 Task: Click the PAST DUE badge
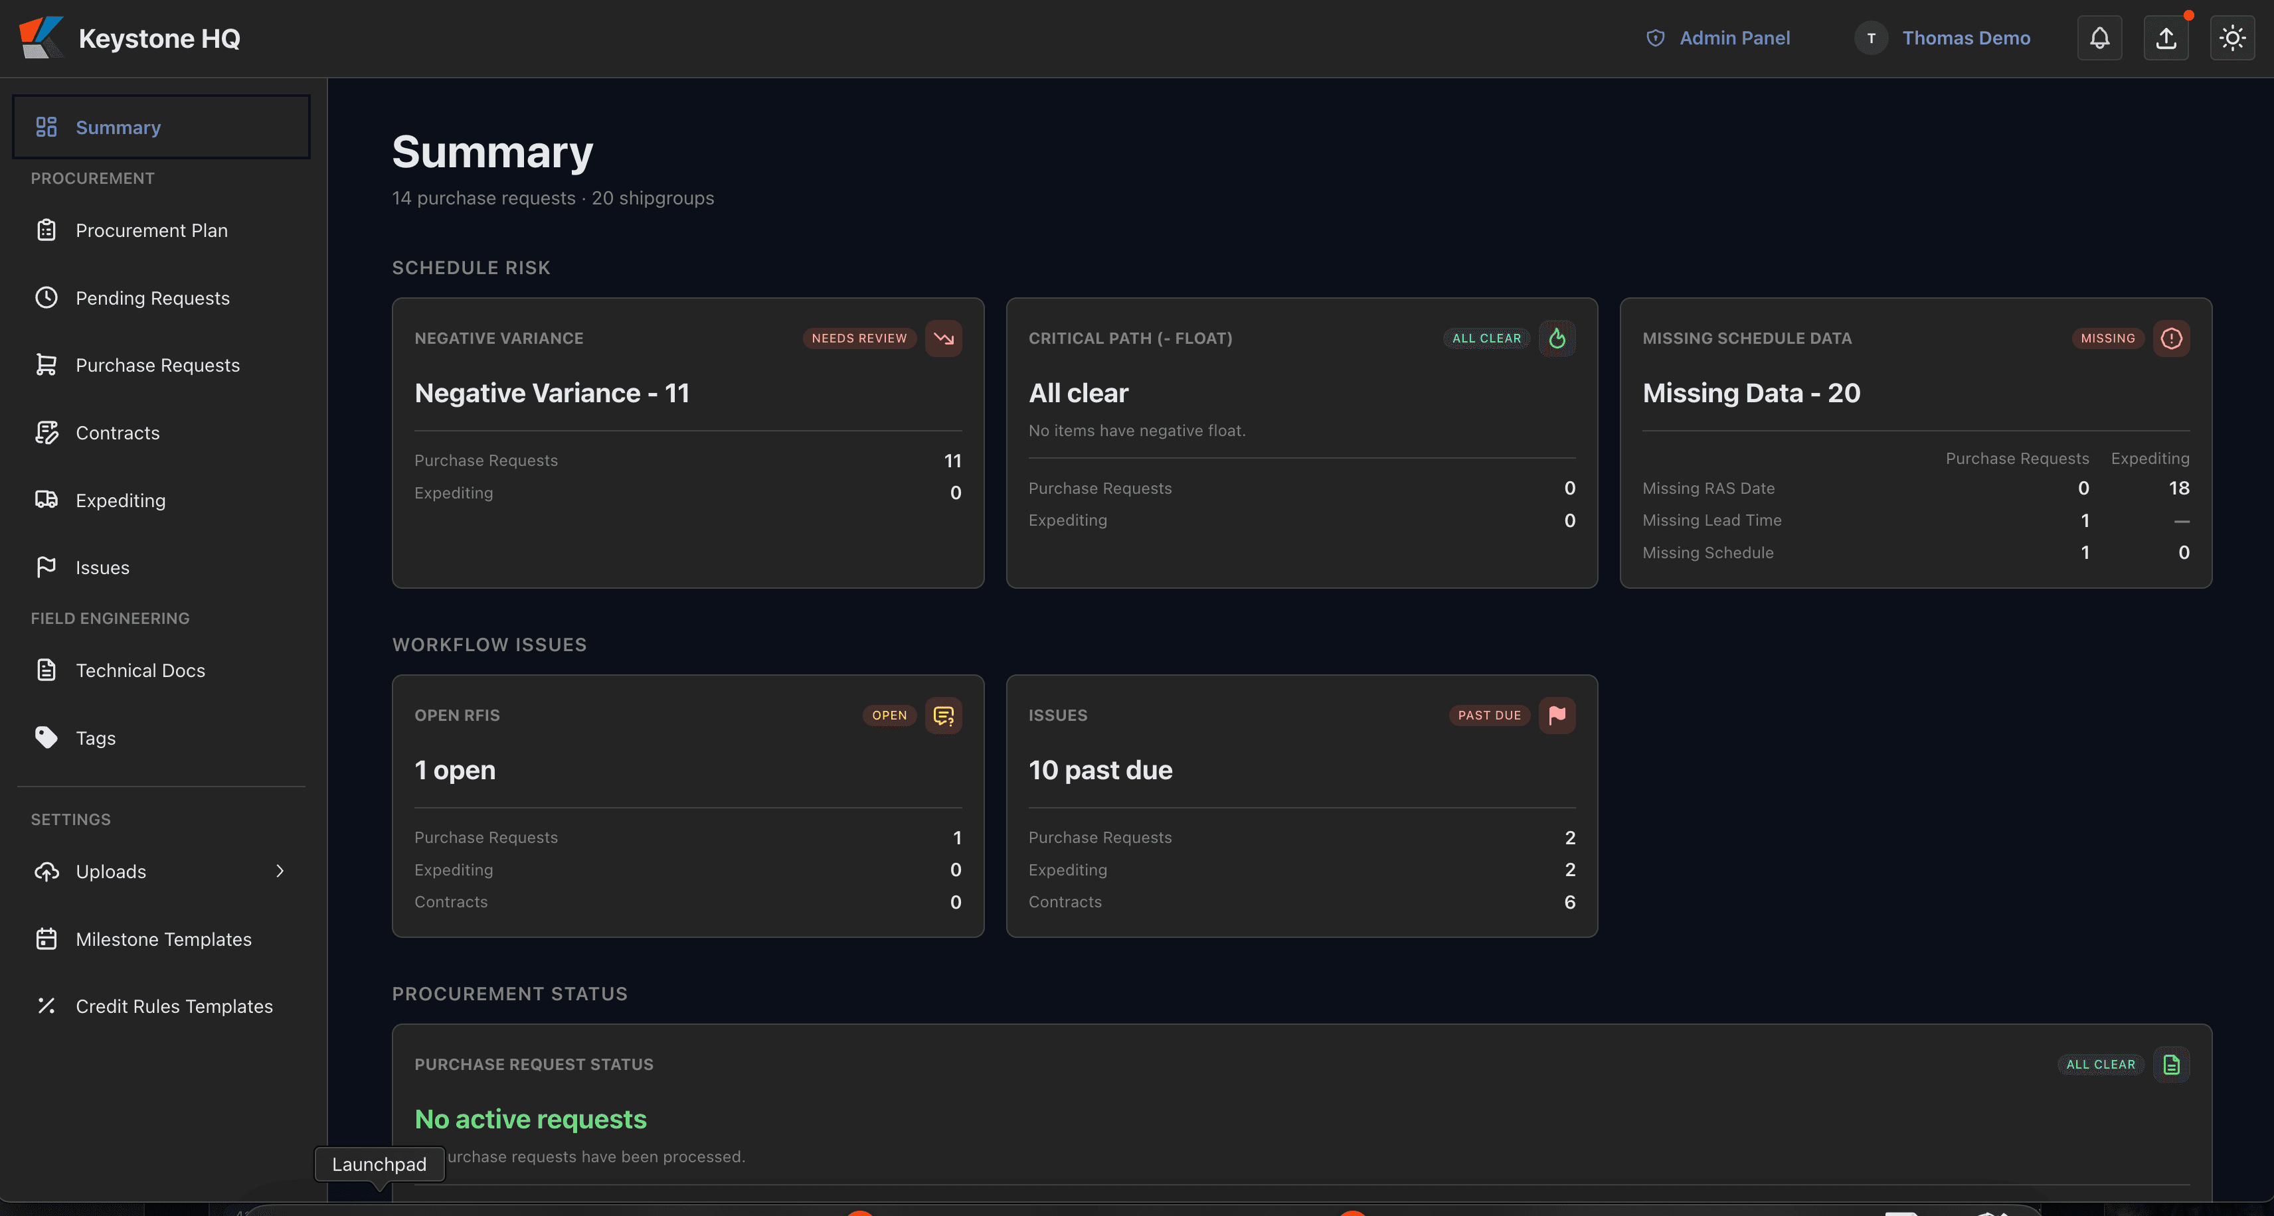[1489, 716]
